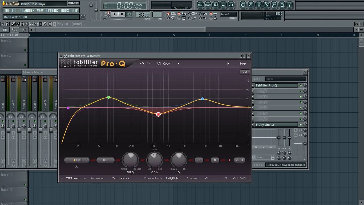Open the audio editor scissors icon
This screenshot has width=364, height=205.
tap(266, 5)
